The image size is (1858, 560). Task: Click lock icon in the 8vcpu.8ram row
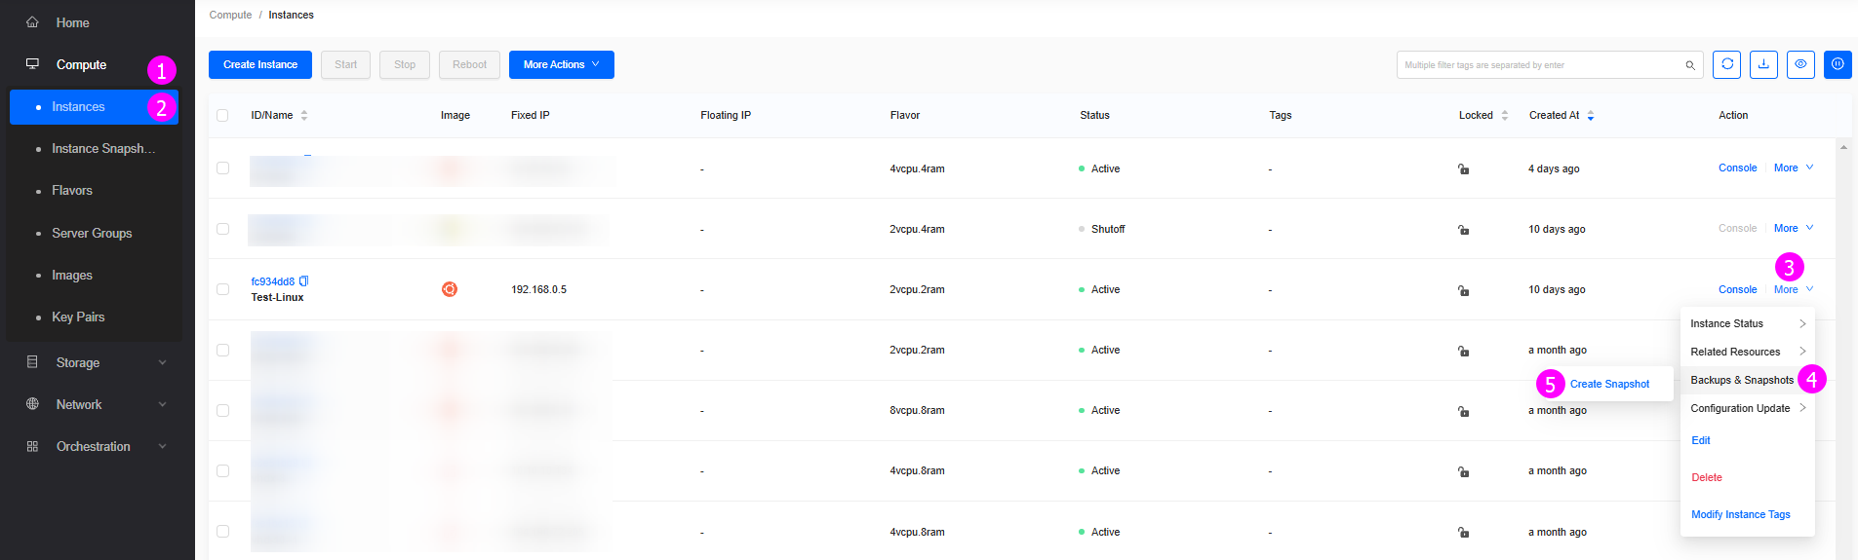pyautogui.click(x=1463, y=411)
